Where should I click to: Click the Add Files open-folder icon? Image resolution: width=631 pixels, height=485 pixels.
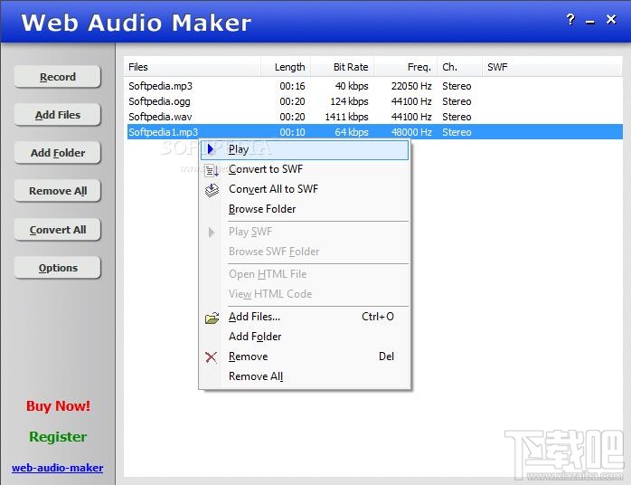pyautogui.click(x=212, y=319)
